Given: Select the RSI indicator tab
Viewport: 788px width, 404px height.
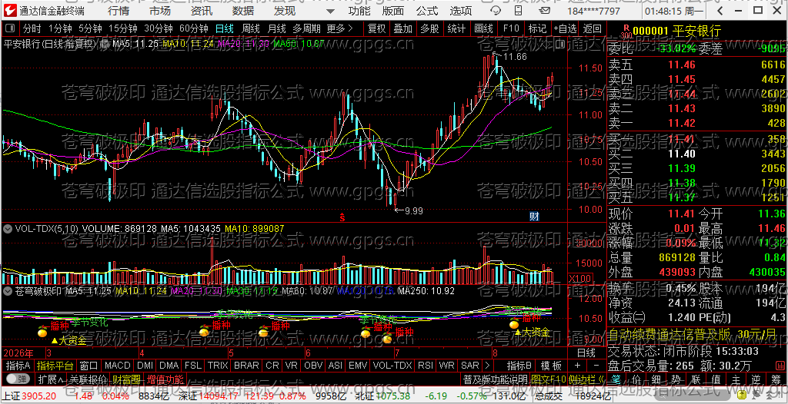Looking at the screenshot, I should [426, 365].
